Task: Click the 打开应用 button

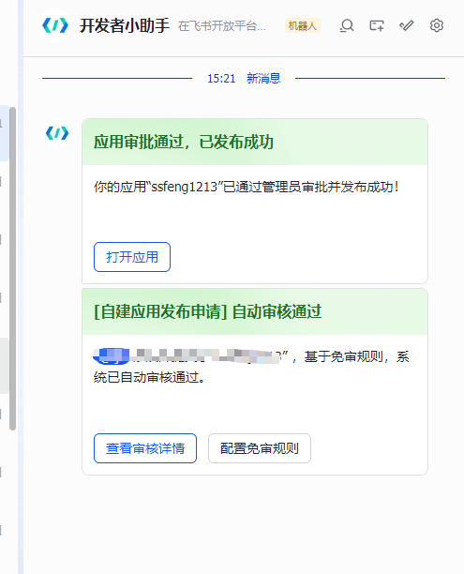Action: point(132,257)
